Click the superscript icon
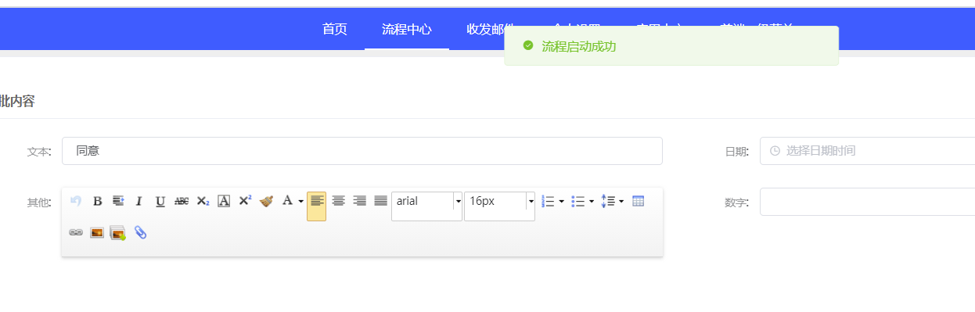 pyautogui.click(x=245, y=201)
